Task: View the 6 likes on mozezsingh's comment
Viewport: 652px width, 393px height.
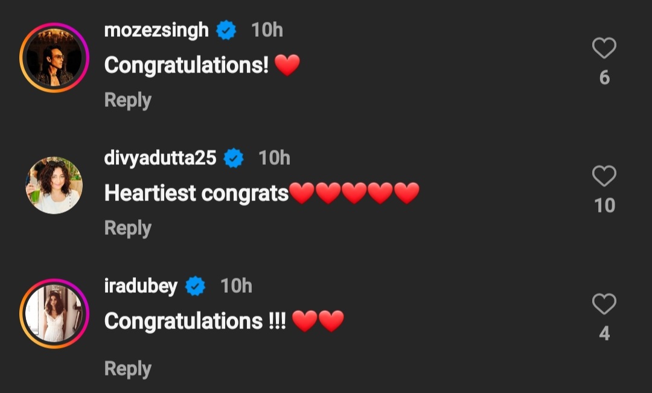Action: pyautogui.click(x=604, y=78)
